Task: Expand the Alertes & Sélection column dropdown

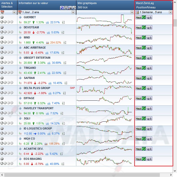Action: coord(14,12)
